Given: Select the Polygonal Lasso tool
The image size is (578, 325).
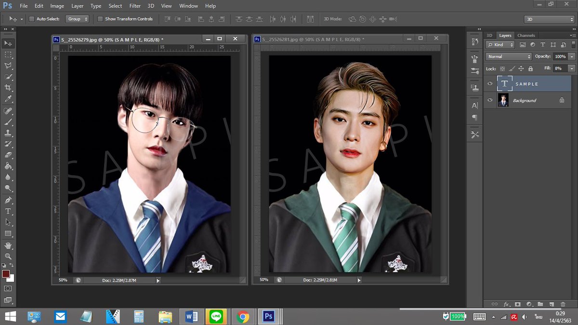Looking at the screenshot, I should 8,65.
